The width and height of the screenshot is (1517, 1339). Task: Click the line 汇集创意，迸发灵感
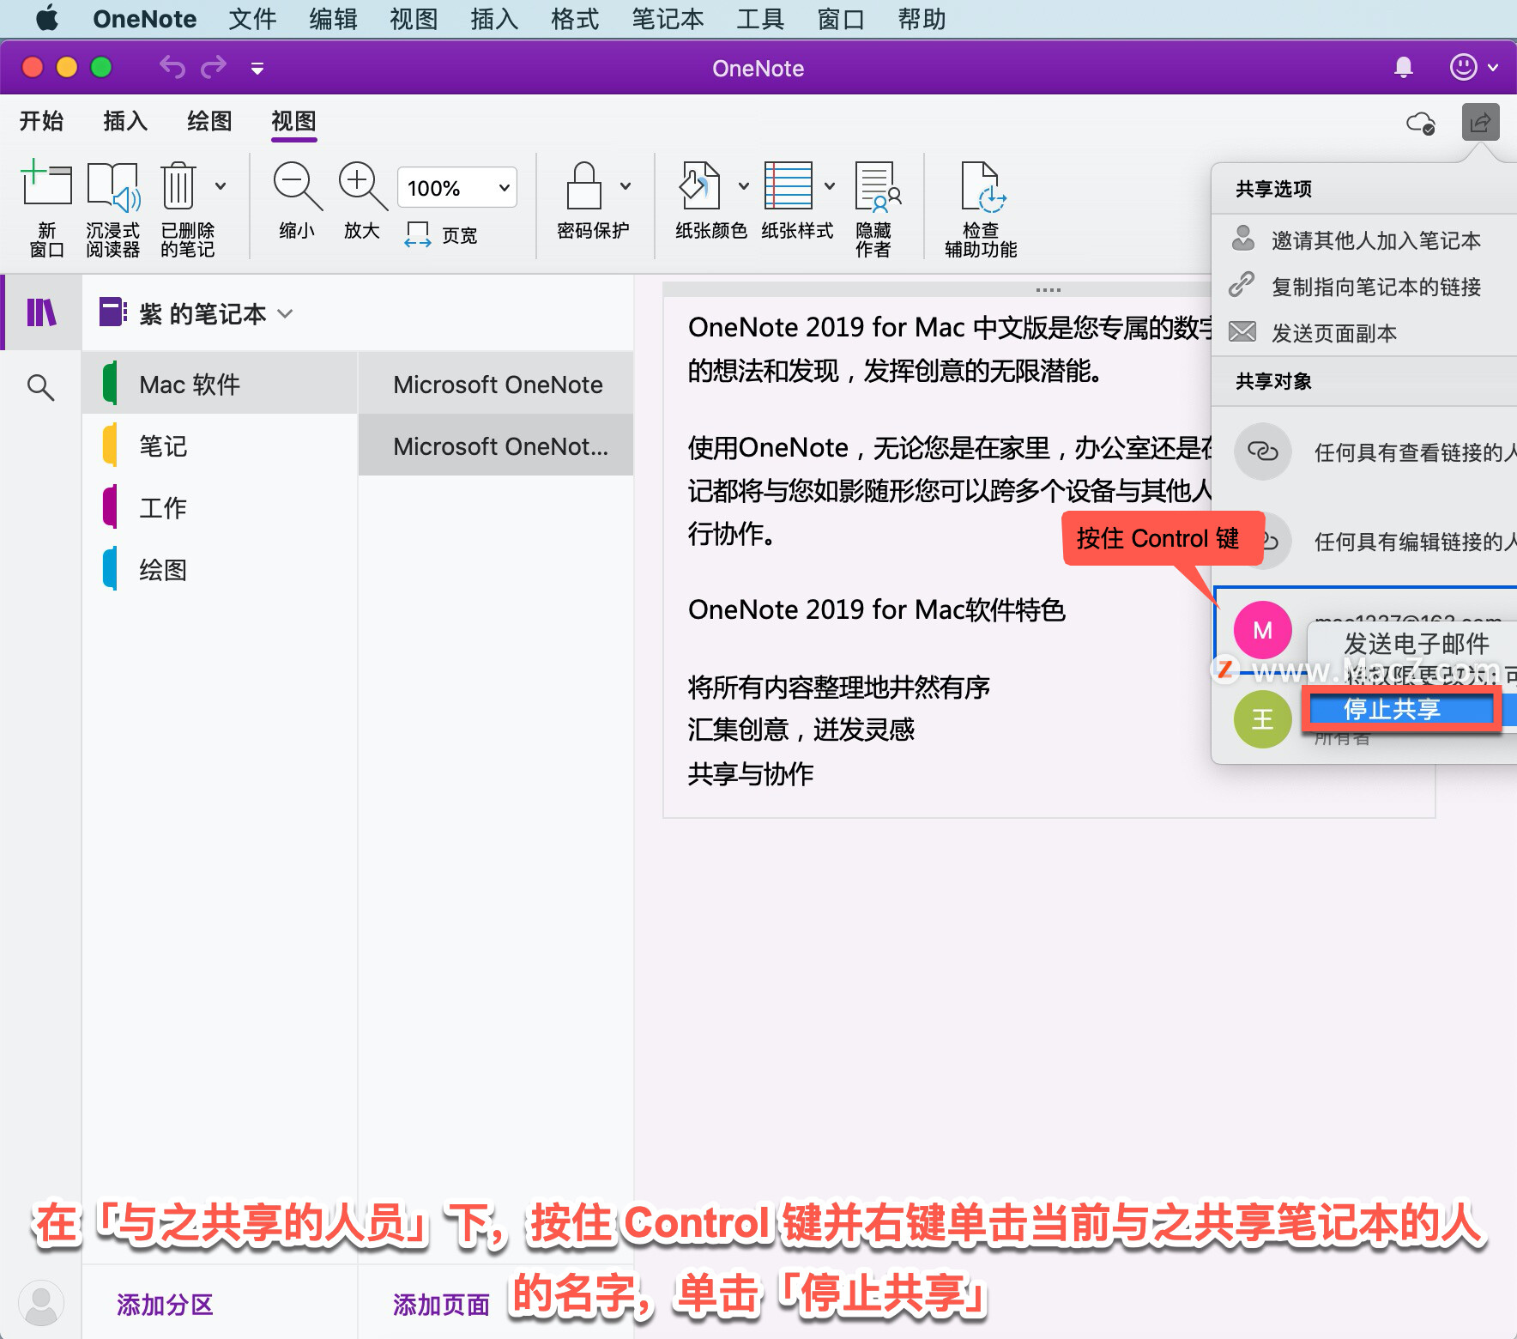pos(801,730)
